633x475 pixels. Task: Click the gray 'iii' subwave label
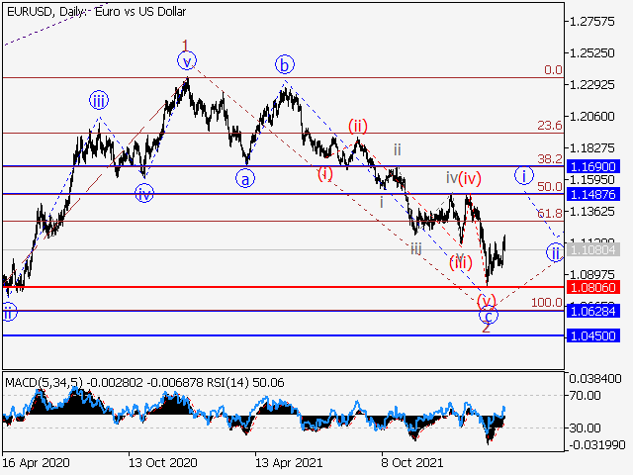(x=415, y=248)
